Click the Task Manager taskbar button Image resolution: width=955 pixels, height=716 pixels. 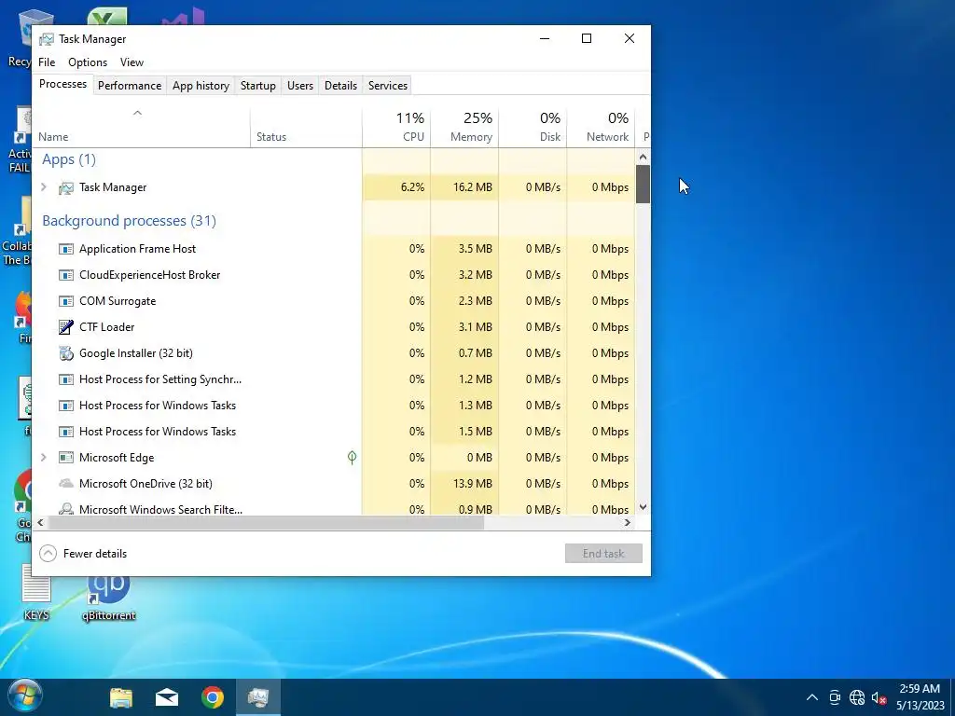258,697
